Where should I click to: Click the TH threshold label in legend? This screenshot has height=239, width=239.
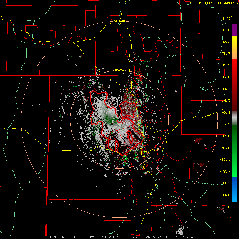click(228, 207)
